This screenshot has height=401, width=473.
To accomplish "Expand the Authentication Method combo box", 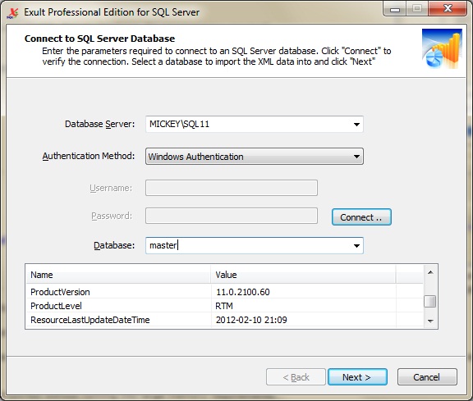I will [255, 157].
